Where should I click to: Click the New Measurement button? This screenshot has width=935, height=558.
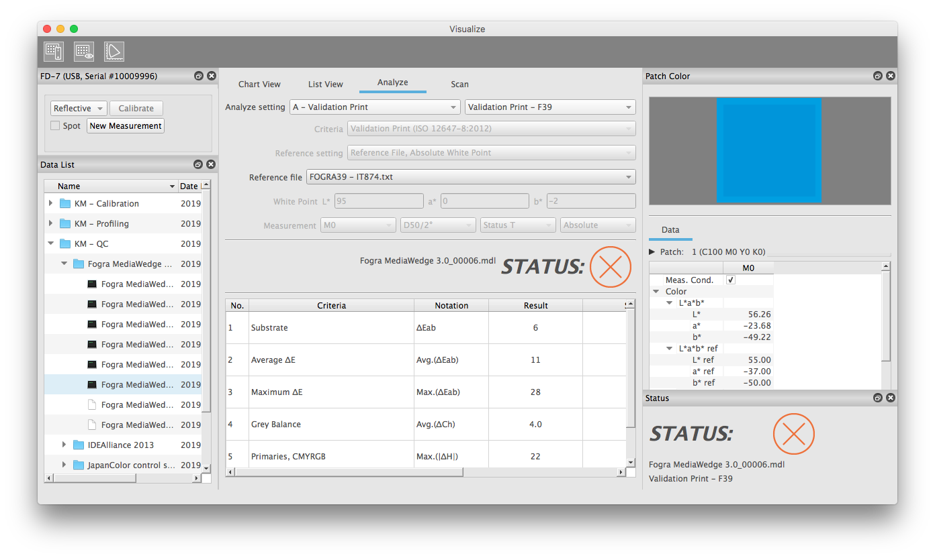coord(126,126)
